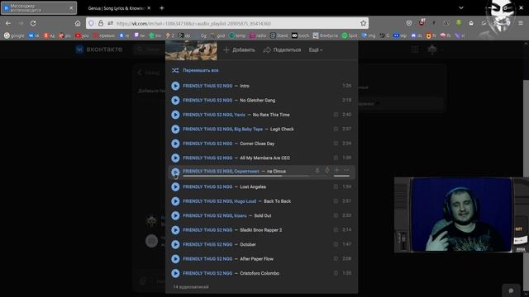The width and height of the screenshot is (529, 297).
Task: Switch to the Мессенджер browser tab
Action: click(x=39, y=8)
